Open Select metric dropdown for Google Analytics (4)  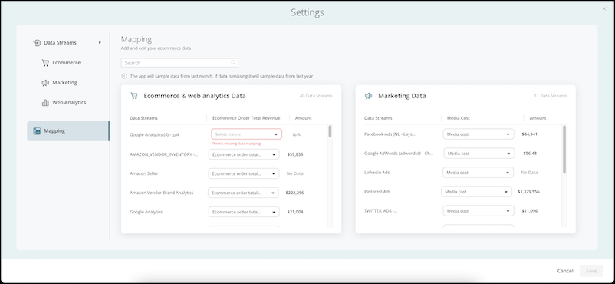[x=246, y=134]
